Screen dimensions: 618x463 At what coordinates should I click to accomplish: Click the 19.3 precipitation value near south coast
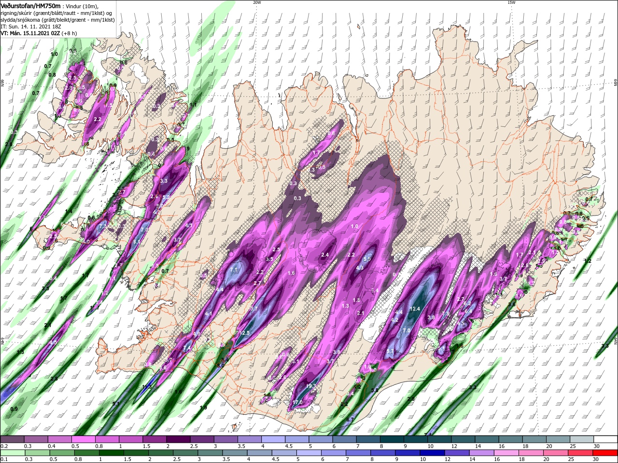(x=311, y=386)
